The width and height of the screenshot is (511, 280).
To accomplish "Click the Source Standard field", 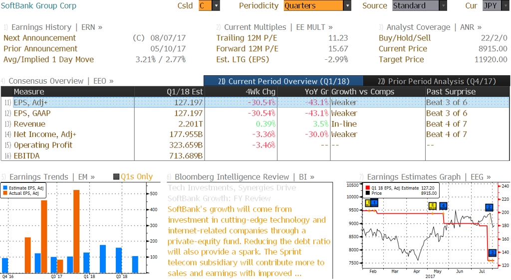I will (416, 5).
